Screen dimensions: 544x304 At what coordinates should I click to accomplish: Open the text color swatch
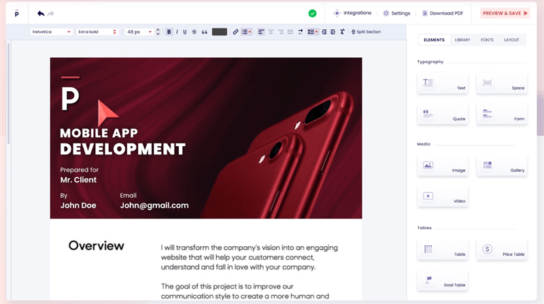[219, 32]
